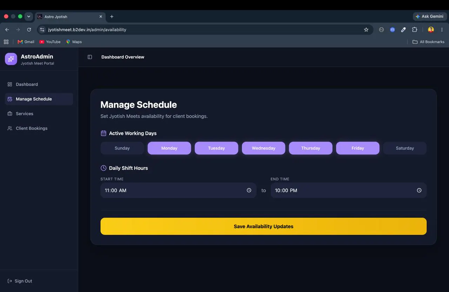Bookmark this page with the star icon
449x292 pixels.
coord(366,30)
